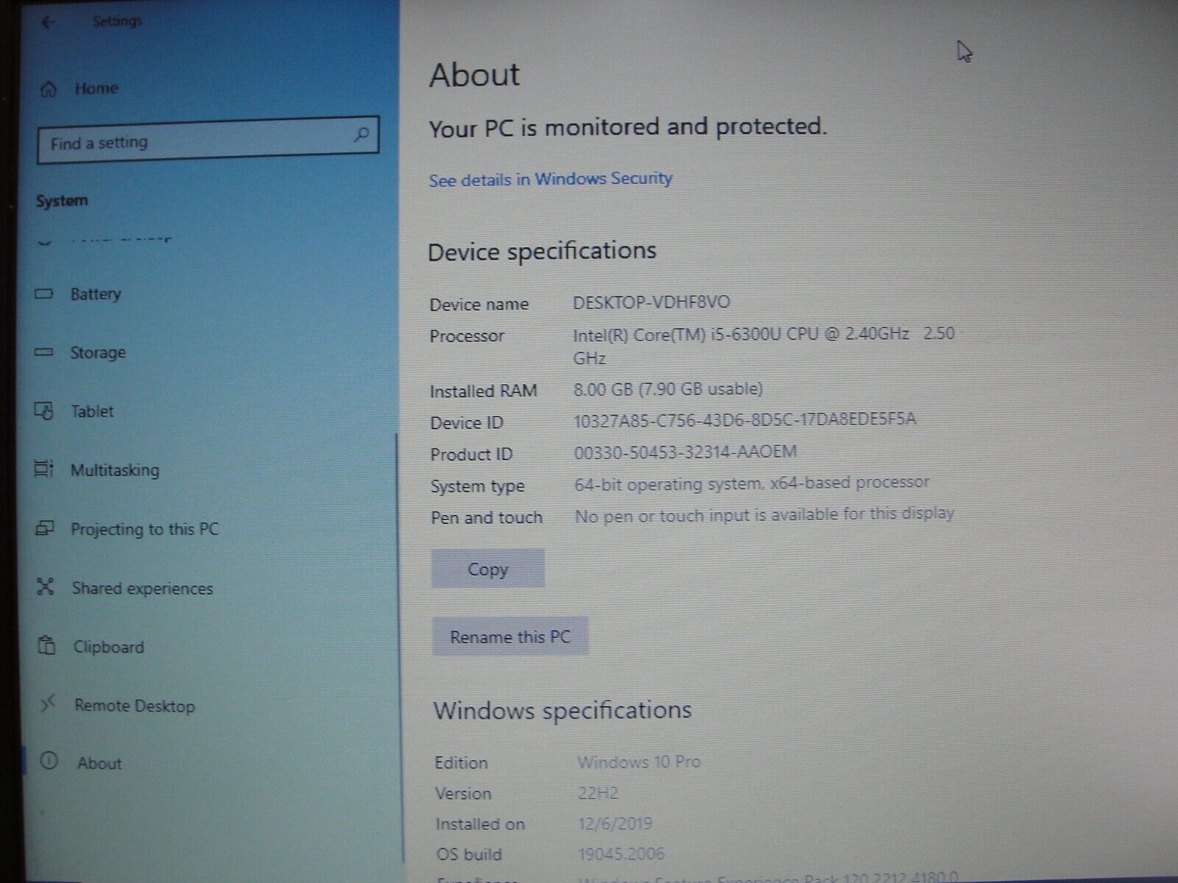
Task: Click the Device specifications heading
Action: pyautogui.click(x=542, y=252)
